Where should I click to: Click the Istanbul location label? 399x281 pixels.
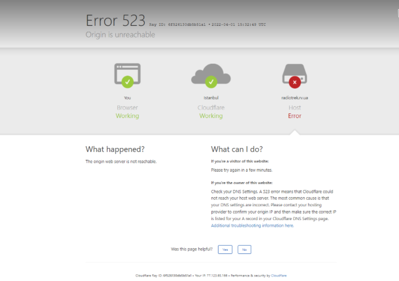pos(211,98)
